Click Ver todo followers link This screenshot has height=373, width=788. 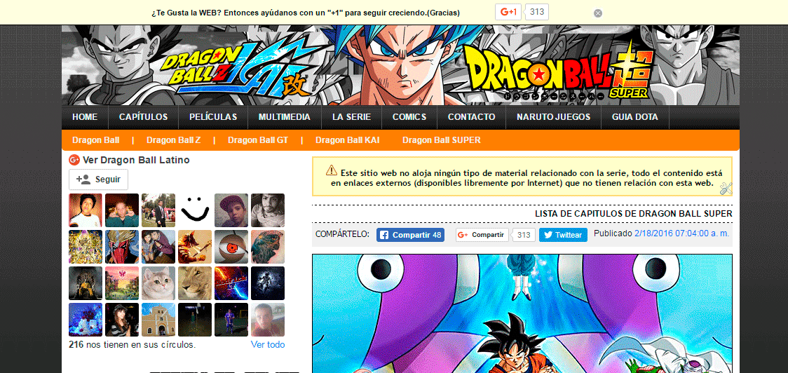click(268, 345)
